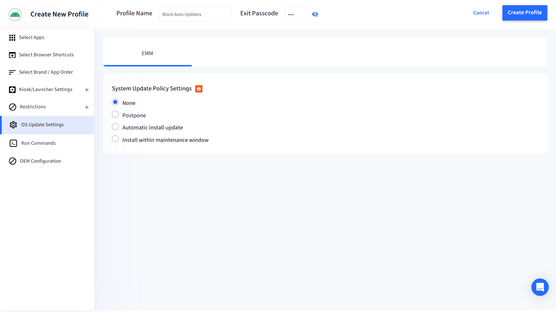Toggle exit passcode visibility eye icon
This screenshot has width=556, height=312.
point(315,14)
